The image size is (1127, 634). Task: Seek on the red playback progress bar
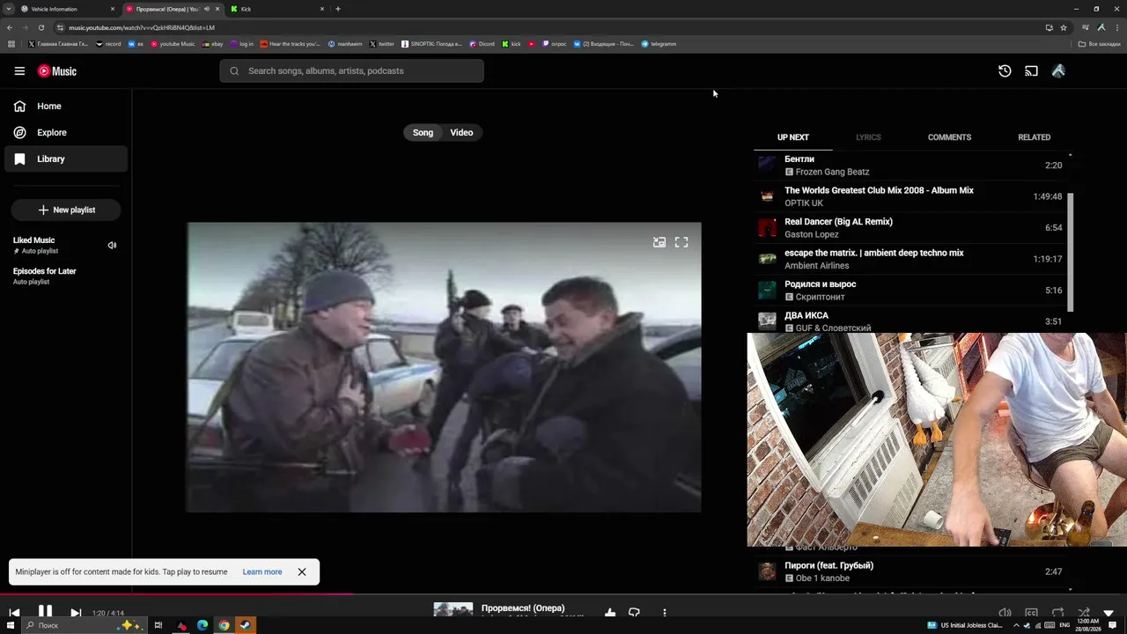pos(563,594)
